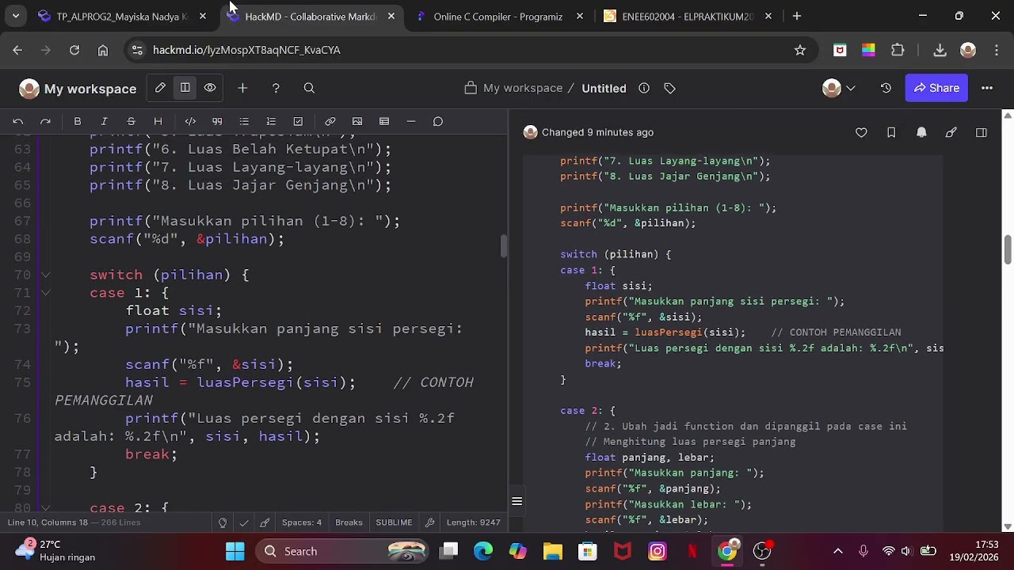
Task: Insert a comment from the toolbar
Action: (x=438, y=121)
